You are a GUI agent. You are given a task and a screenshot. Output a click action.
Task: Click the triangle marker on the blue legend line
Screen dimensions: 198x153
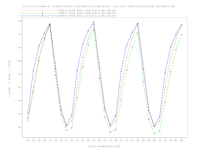(42, 16)
